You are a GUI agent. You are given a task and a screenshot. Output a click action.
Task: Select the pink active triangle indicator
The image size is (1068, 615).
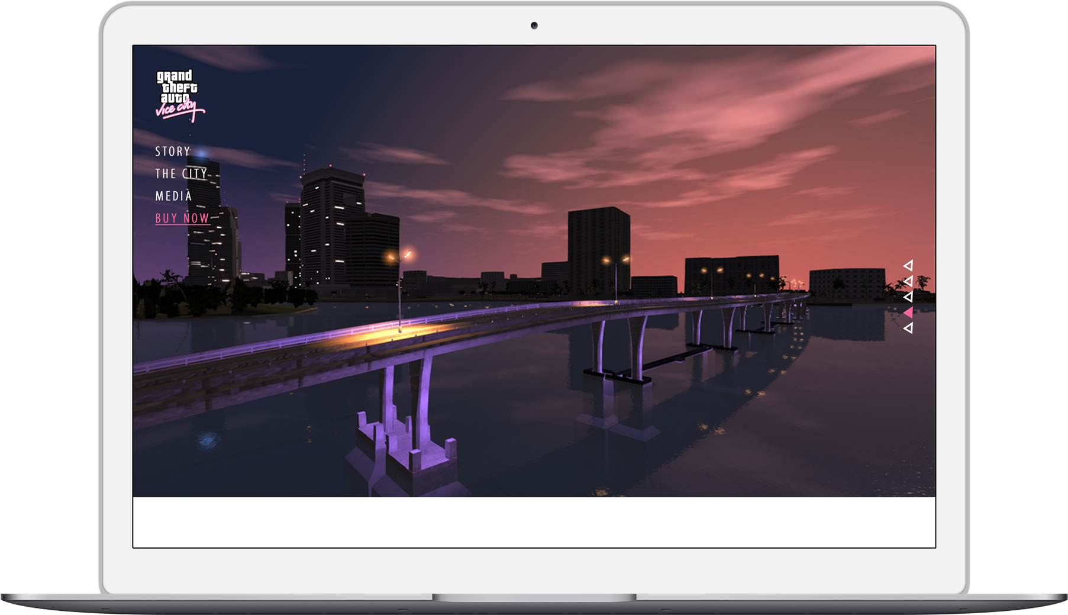tap(908, 312)
